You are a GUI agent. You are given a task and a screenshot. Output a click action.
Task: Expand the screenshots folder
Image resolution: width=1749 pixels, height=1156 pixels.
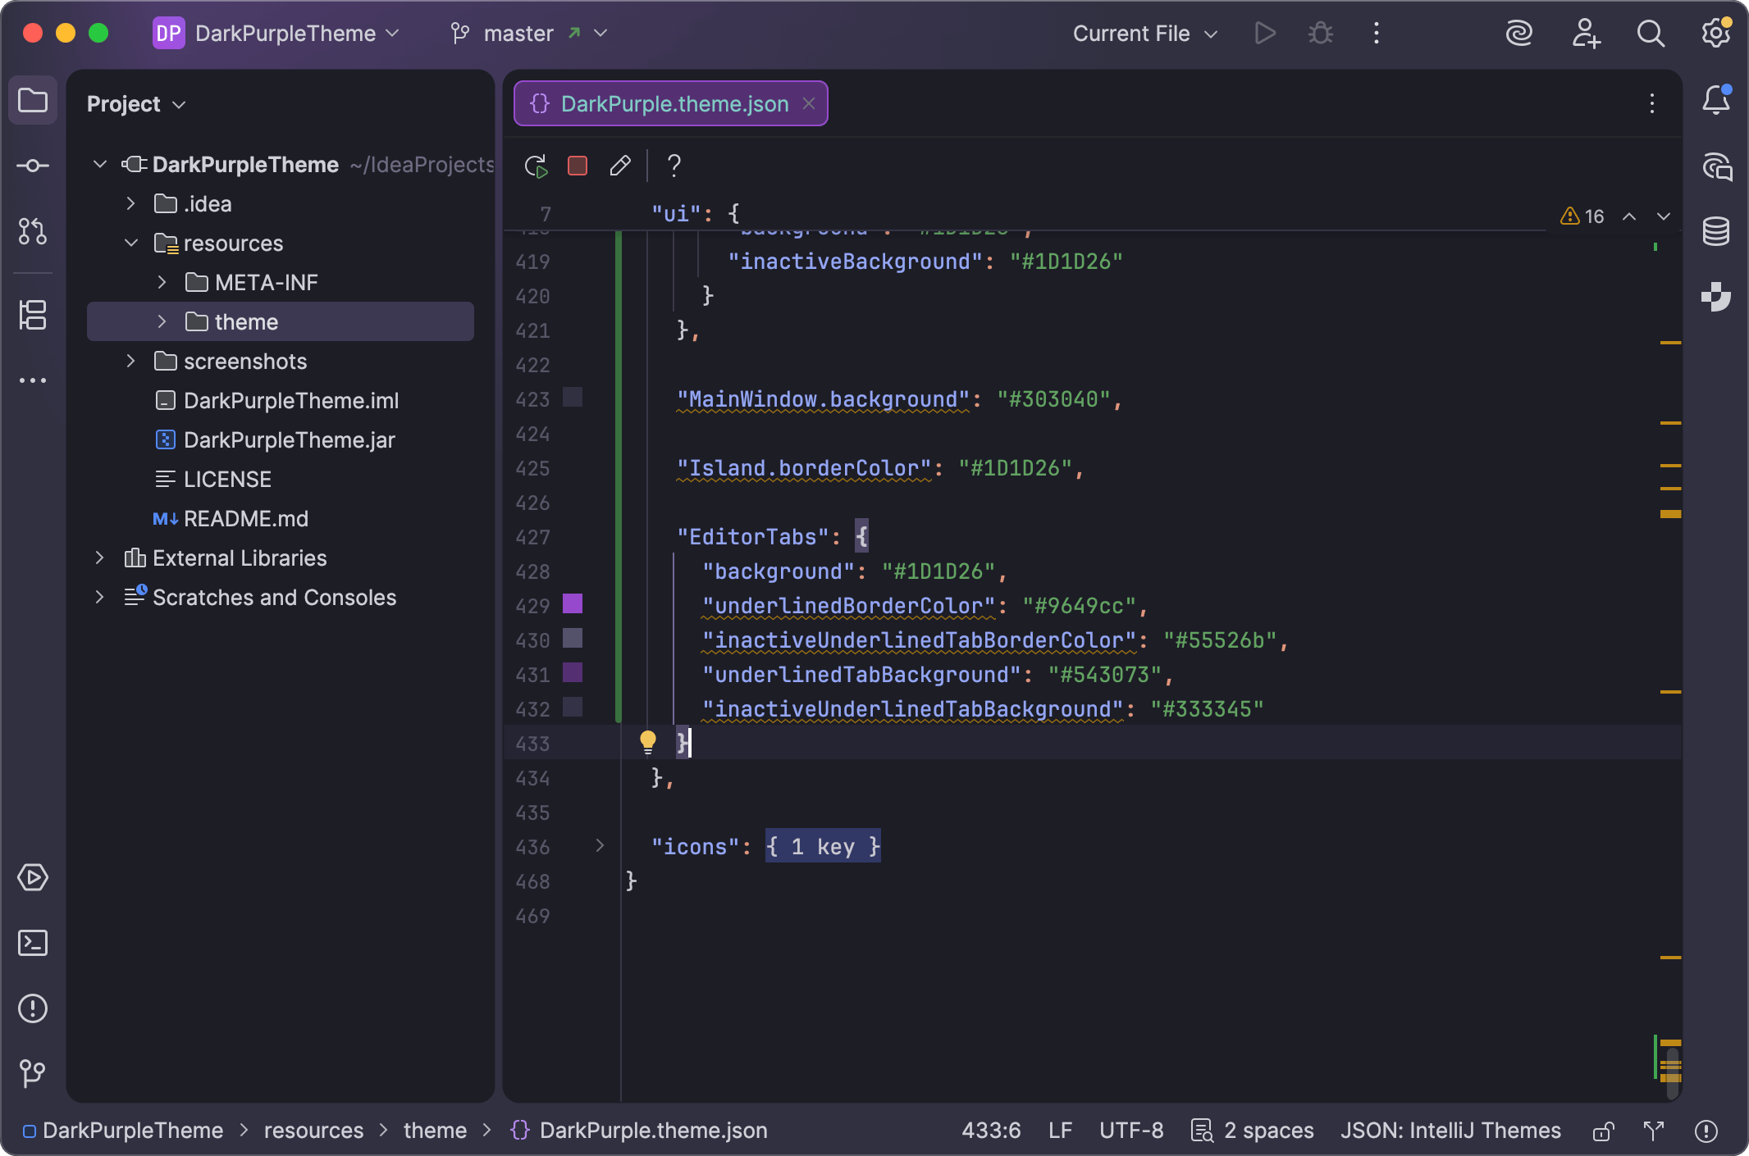point(130,361)
